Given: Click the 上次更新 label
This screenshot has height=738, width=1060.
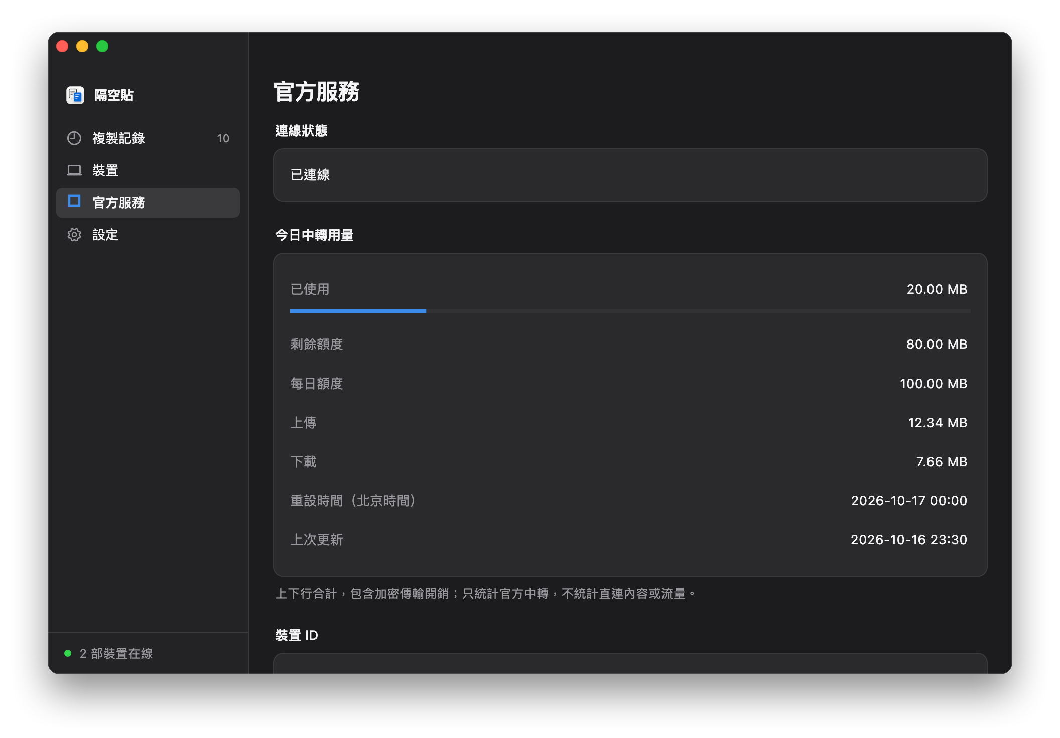Looking at the screenshot, I should 317,540.
